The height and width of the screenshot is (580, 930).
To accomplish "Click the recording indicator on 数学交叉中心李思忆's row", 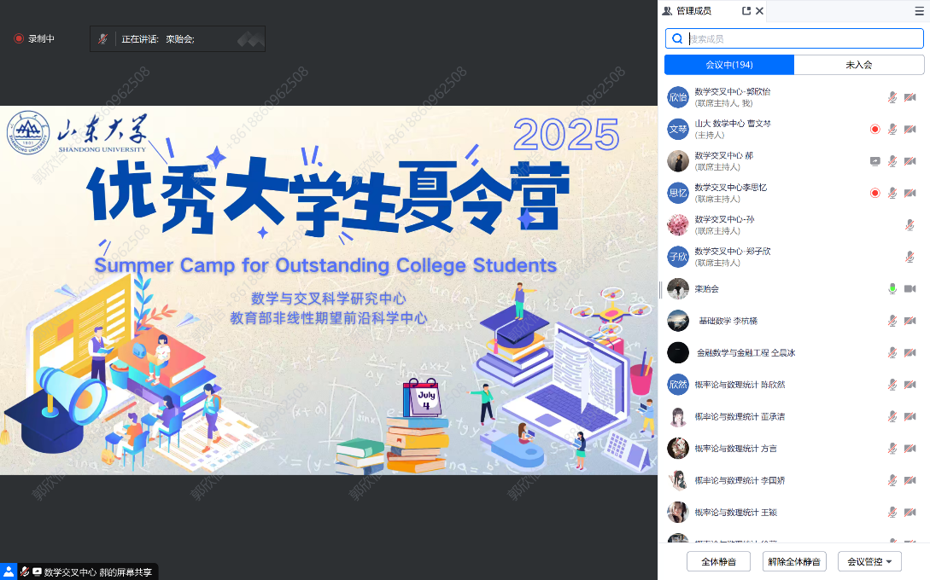I will [x=874, y=193].
